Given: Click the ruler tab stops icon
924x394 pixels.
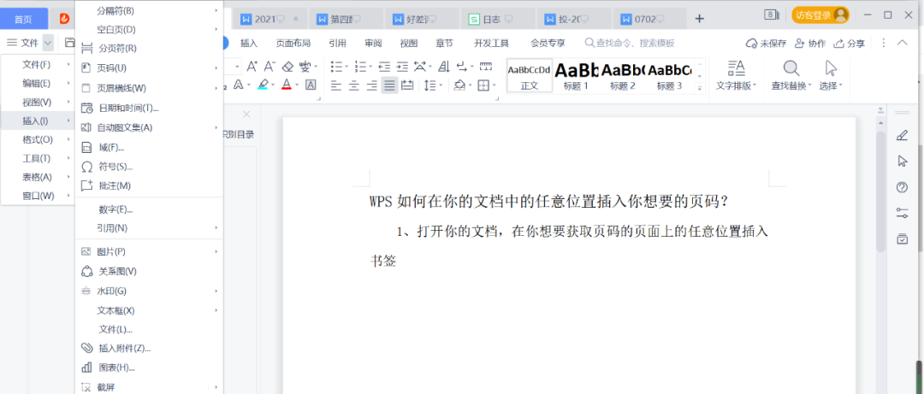Looking at the screenshot, I should pos(486,66).
